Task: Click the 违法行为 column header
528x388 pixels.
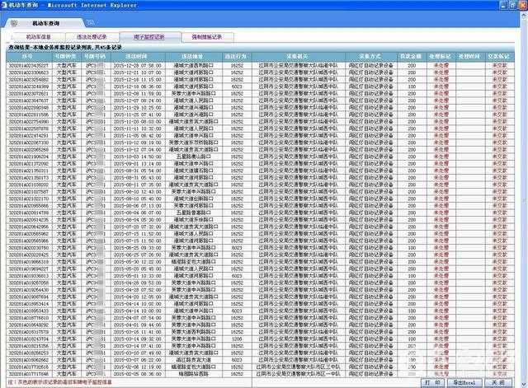Action: (237, 57)
